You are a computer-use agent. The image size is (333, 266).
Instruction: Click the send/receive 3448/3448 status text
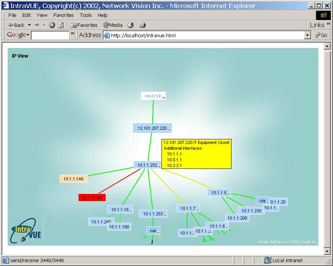tap(37, 260)
